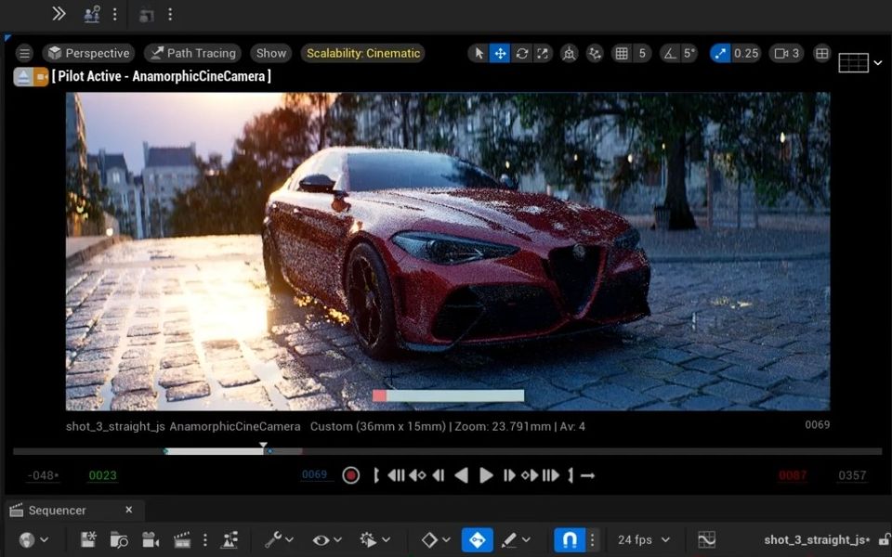Open the Show menu in the viewport
This screenshot has height=557, width=892.
[x=270, y=53]
